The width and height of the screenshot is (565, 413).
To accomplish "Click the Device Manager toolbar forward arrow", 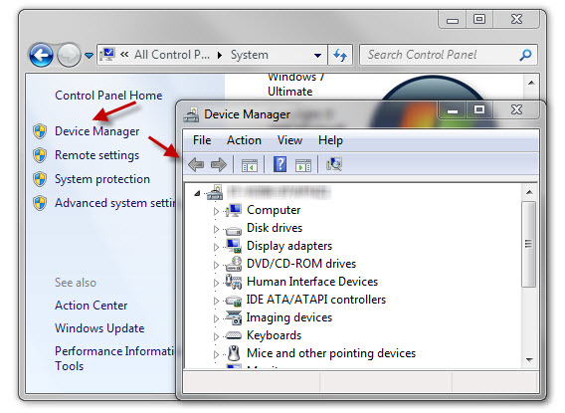I will (x=219, y=165).
